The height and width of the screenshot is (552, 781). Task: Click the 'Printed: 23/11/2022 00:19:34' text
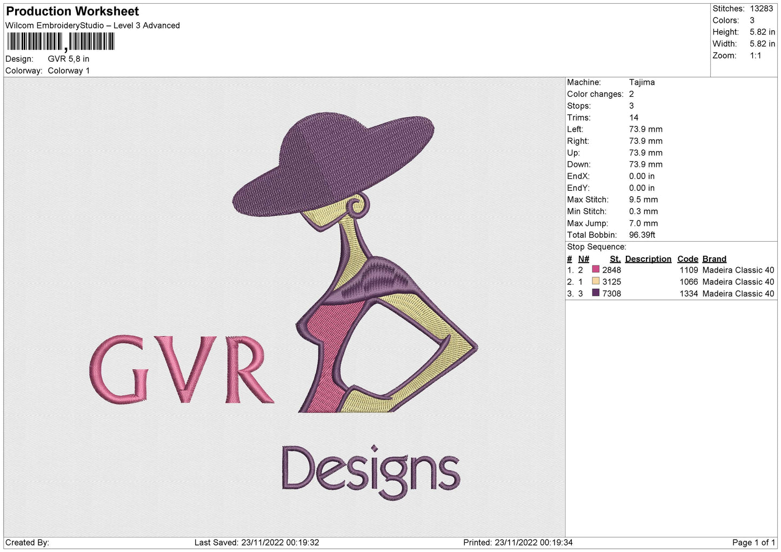click(x=518, y=543)
